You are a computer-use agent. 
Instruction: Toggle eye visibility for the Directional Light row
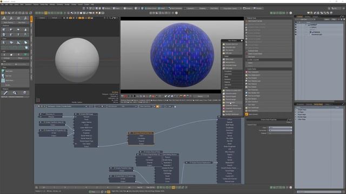(296, 34)
